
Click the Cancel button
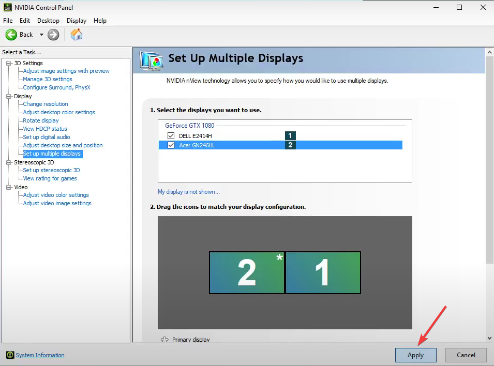click(x=466, y=355)
